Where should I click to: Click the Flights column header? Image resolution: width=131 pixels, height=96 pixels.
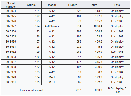pos(73,5)
